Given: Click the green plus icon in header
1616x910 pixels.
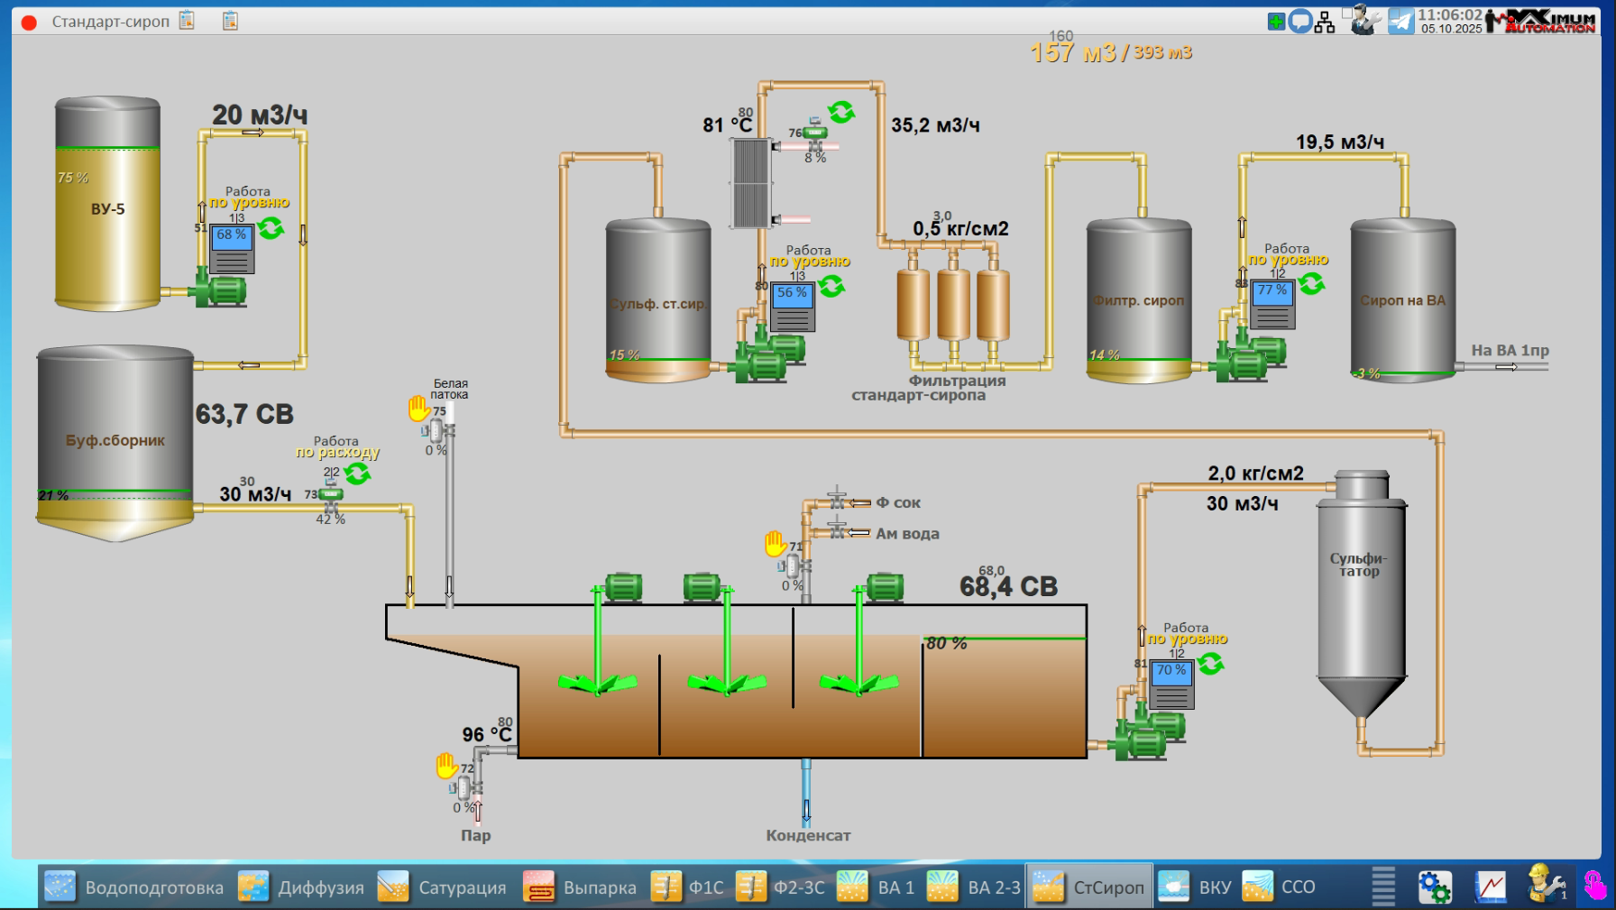Looking at the screenshot, I should pos(1276,22).
